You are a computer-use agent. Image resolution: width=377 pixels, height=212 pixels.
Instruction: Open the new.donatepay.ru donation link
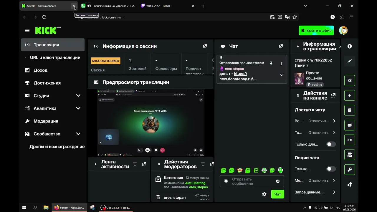(238, 76)
